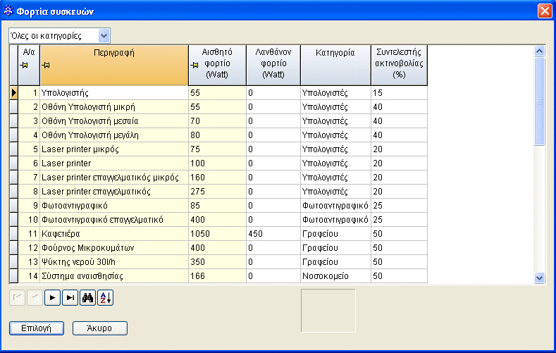
Task: Click the row selector for row 6
Action: click(x=13, y=163)
